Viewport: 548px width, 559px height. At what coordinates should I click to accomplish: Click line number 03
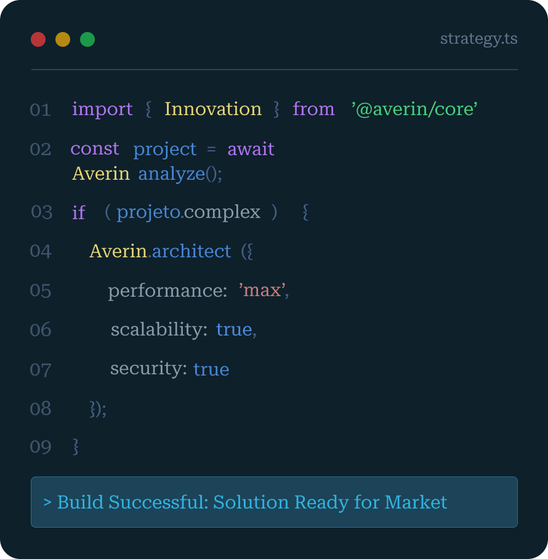(42, 212)
